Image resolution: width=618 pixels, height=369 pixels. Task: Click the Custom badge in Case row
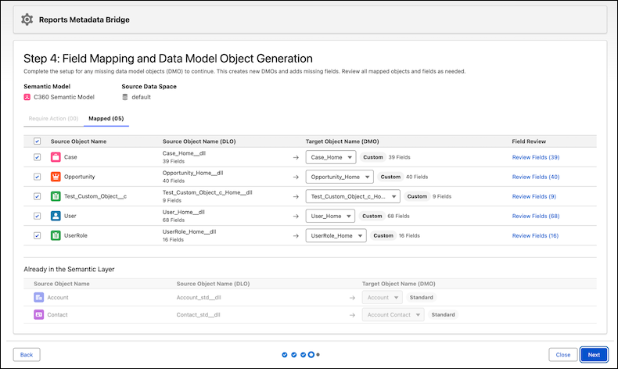pyautogui.click(x=373, y=157)
